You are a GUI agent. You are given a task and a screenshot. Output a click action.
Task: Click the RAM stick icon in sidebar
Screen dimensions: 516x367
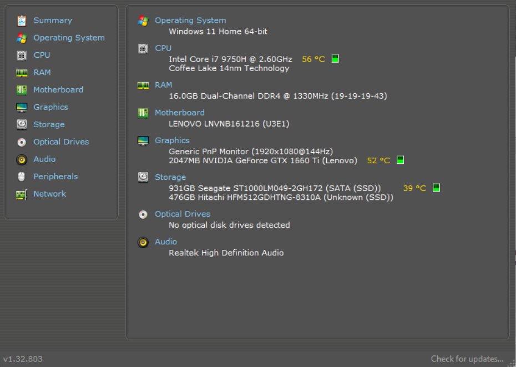(x=22, y=73)
